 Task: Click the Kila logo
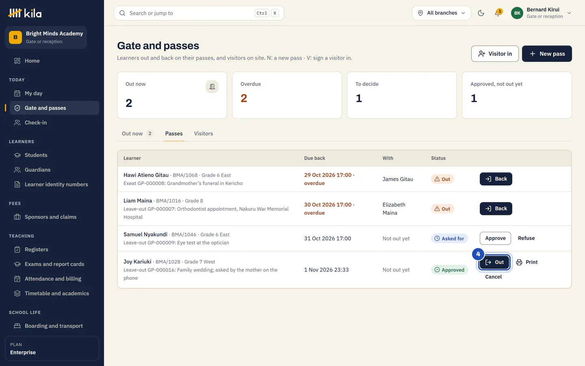25,13
